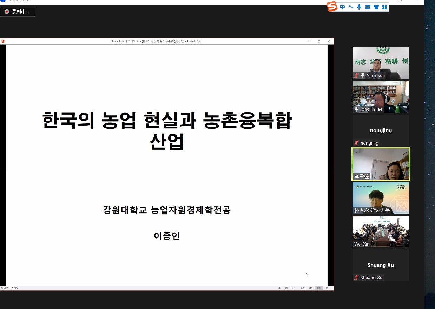Click the pin icon on jong-in lee's video
This screenshot has width=435, height=309.
pyautogui.click(x=357, y=109)
